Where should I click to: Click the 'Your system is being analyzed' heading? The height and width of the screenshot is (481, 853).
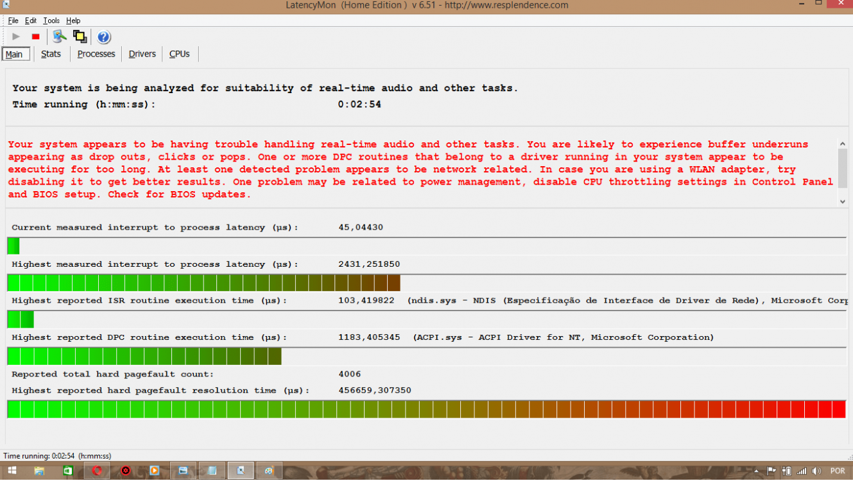(x=265, y=89)
